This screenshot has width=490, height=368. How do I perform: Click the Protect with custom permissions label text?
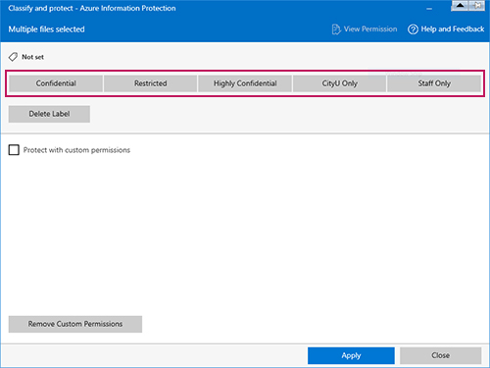[x=76, y=150]
